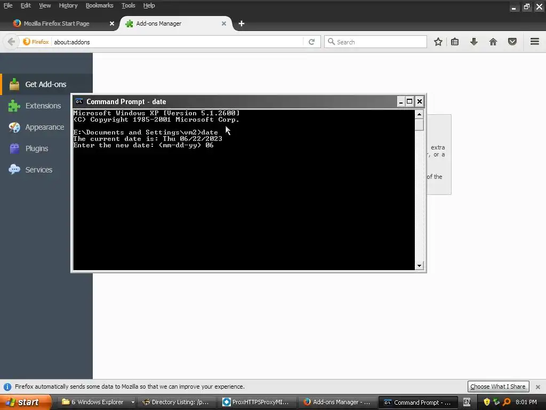Screen dimensions: 546x410
Task: Dismiss the data notification bar
Action: point(538,387)
